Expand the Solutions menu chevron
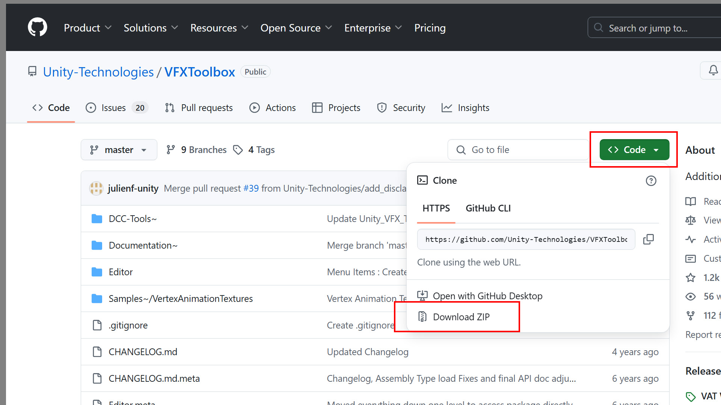Viewport: 721px width, 405px height. [175, 28]
